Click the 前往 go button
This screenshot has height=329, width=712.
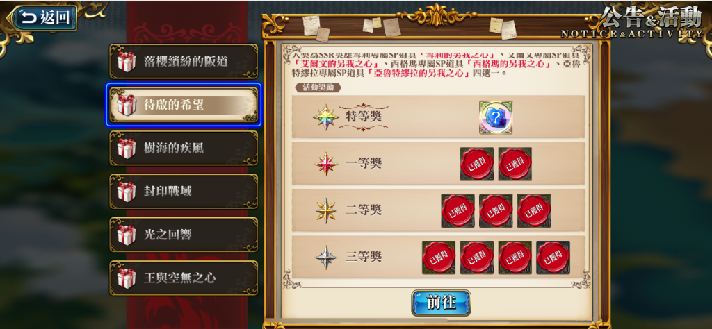click(441, 303)
